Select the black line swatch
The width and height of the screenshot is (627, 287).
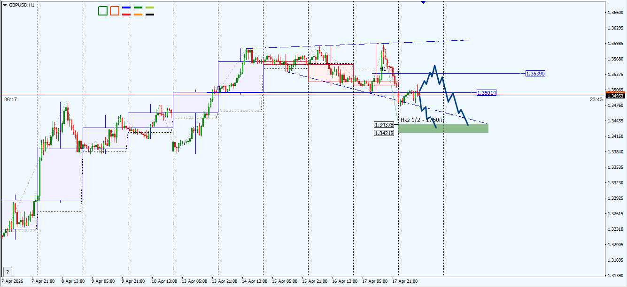pos(150,14)
